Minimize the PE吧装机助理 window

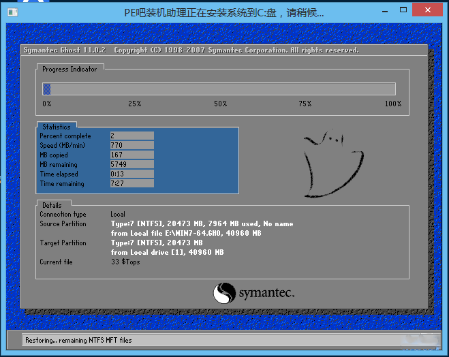(x=385, y=12)
